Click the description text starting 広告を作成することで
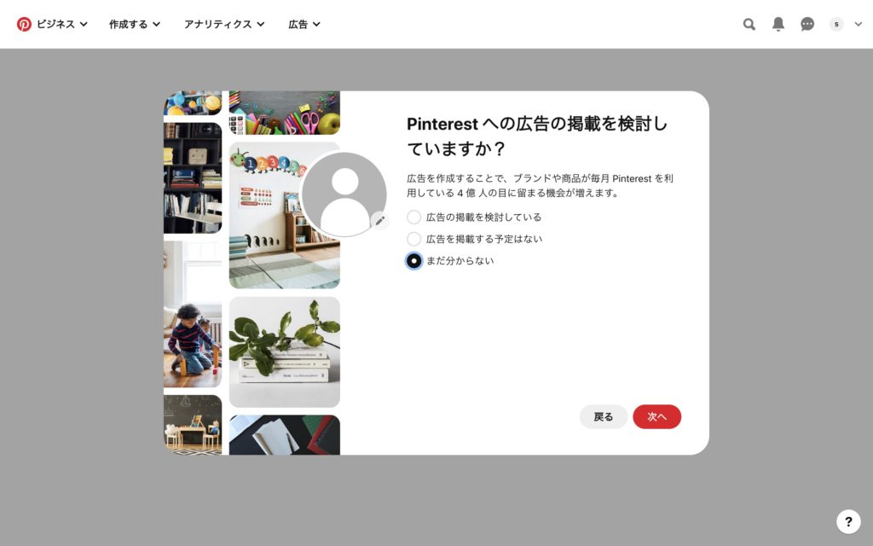Viewport: 873px width, 546px height. click(540, 185)
